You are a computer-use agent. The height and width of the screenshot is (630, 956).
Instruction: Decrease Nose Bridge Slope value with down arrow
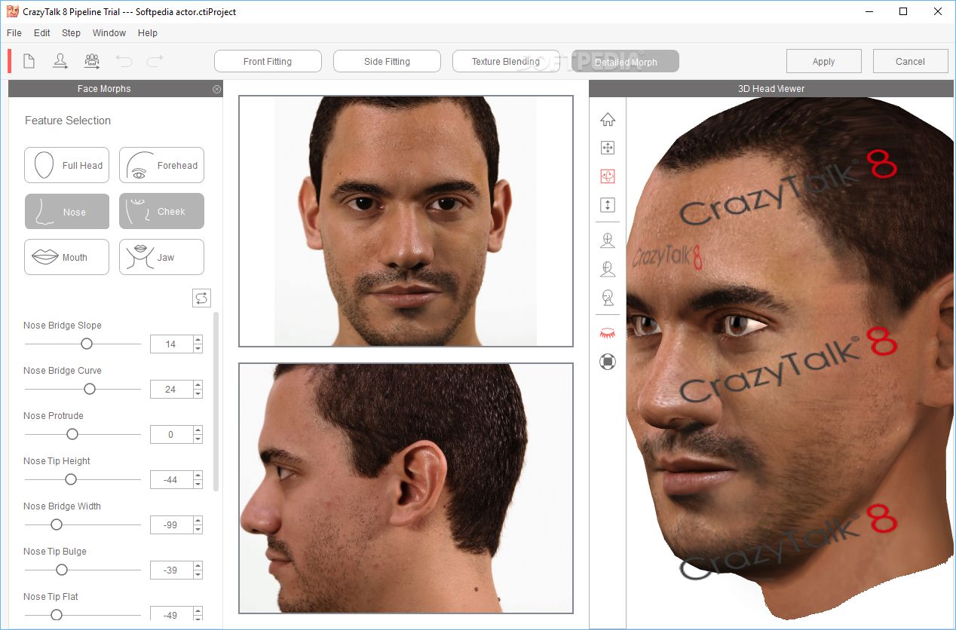[198, 348]
